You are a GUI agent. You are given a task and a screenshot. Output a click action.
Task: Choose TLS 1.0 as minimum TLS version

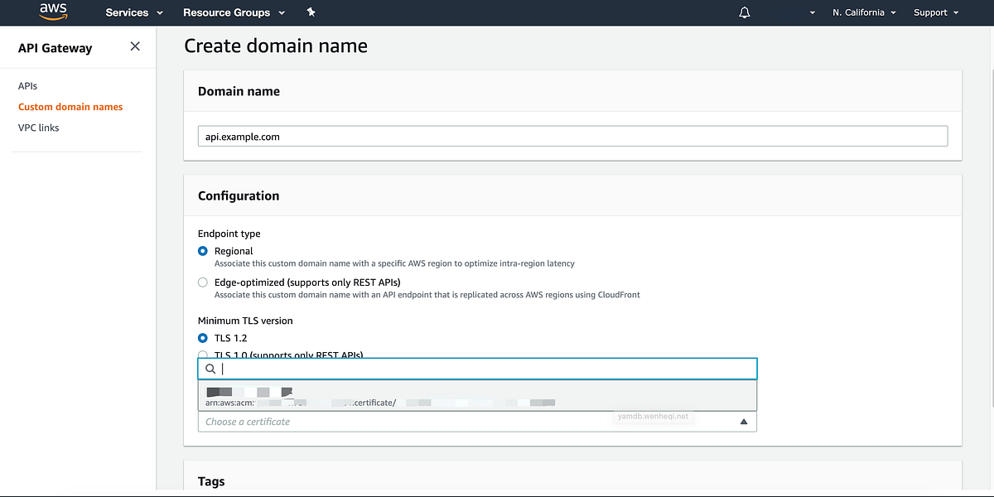(202, 355)
